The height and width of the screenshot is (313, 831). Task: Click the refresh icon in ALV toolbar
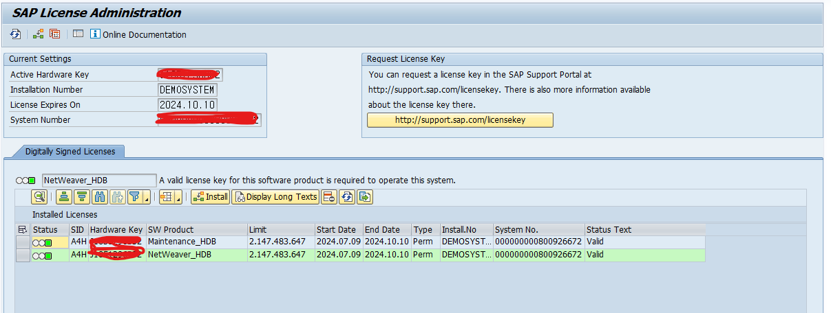click(347, 197)
